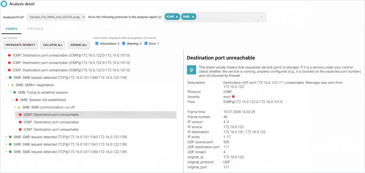Select the Events tab
Screen dimensions: 365x173
11,29
